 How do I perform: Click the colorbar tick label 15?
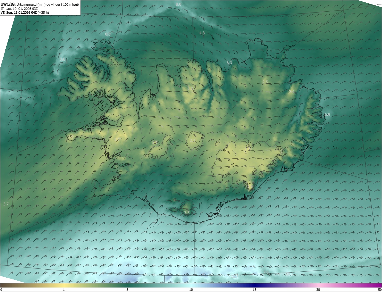point(255,290)
